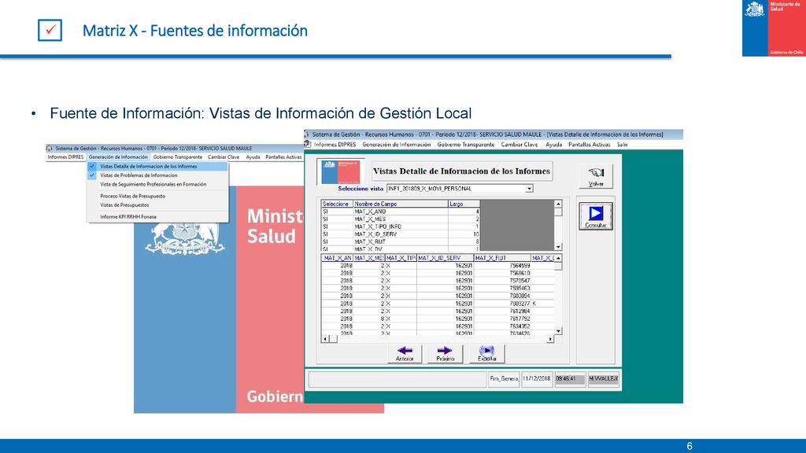Click the Largo column header
The height and width of the screenshot is (453, 806).
464,204
